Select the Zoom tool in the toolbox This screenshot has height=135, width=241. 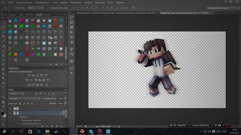[x=3, y=106]
